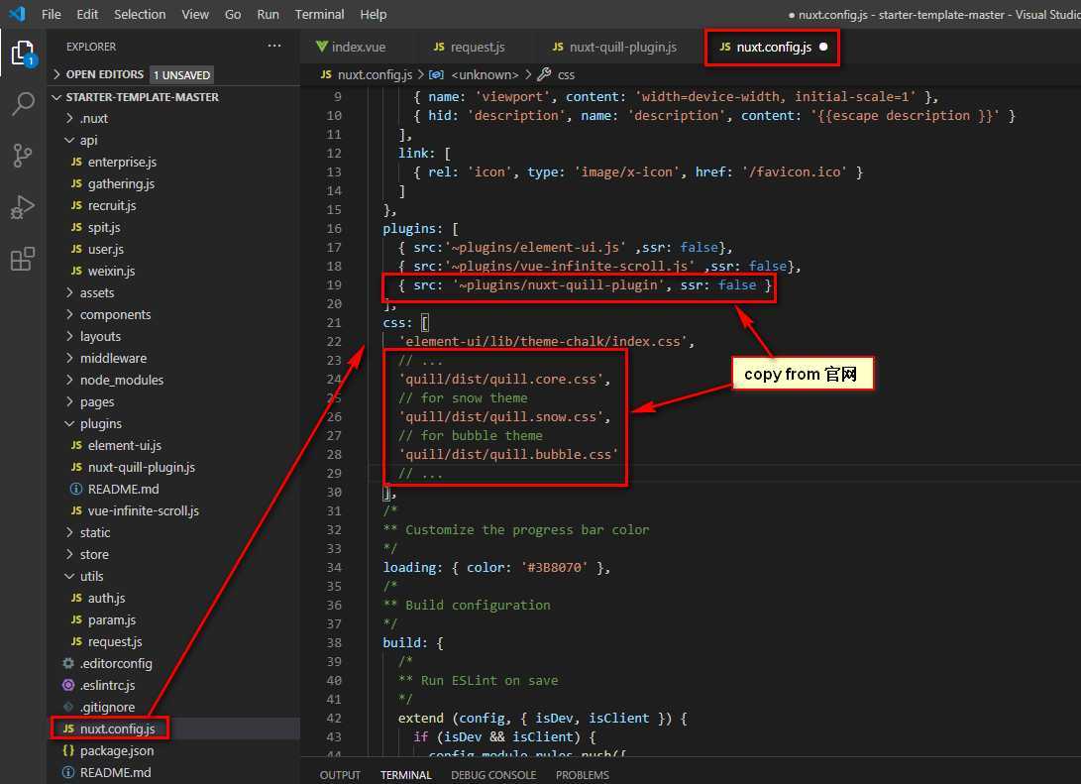The width and height of the screenshot is (1081, 784).
Task: Click the JS icon of enterprise.js
Action: 76,162
